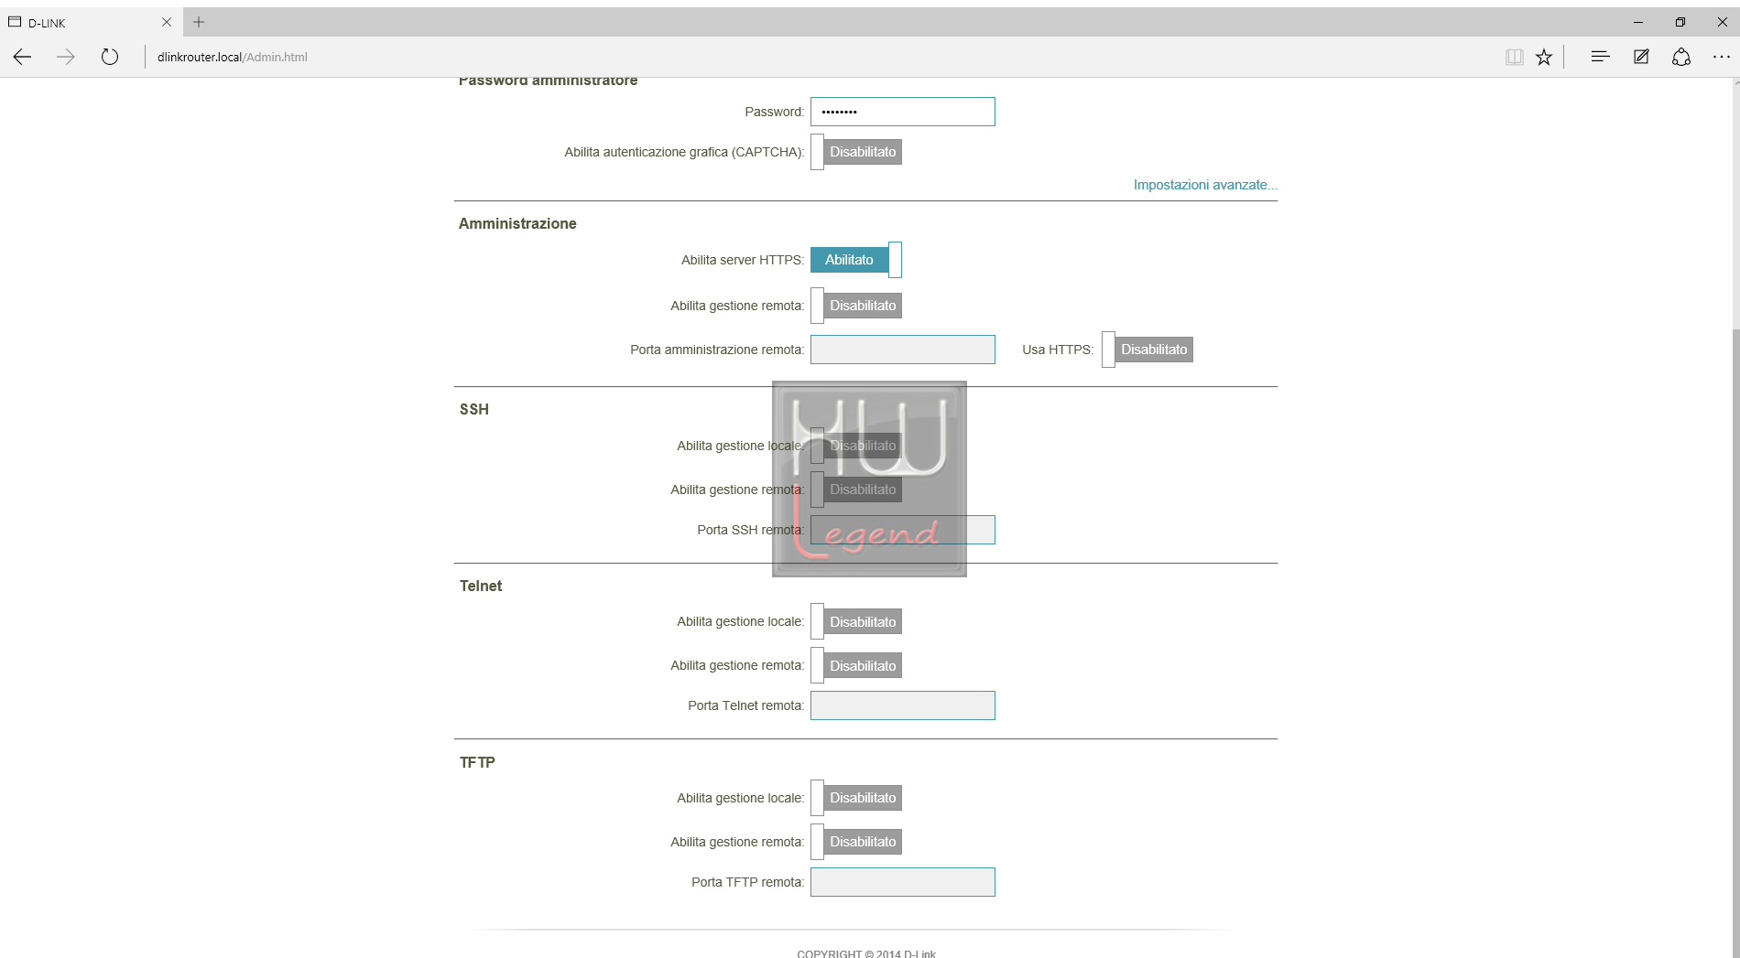Click the Amministrazione section heading
The image size is (1740, 958).
point(517,223)
